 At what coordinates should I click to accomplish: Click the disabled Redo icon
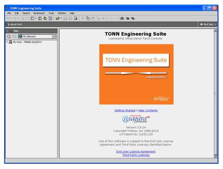click(x=116, y=18)
